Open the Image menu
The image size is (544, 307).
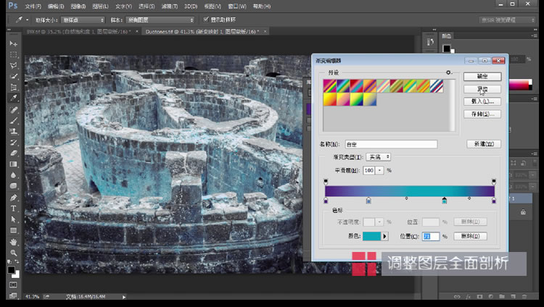[78, 7]
